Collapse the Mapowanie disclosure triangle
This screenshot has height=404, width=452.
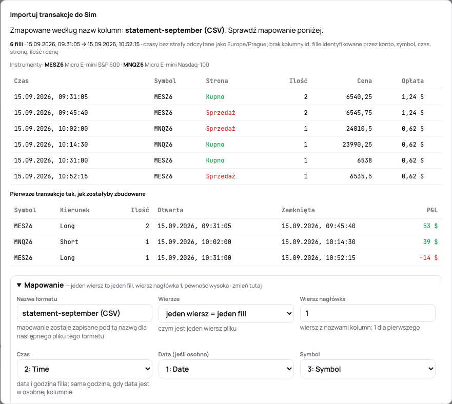click(19, 285)
